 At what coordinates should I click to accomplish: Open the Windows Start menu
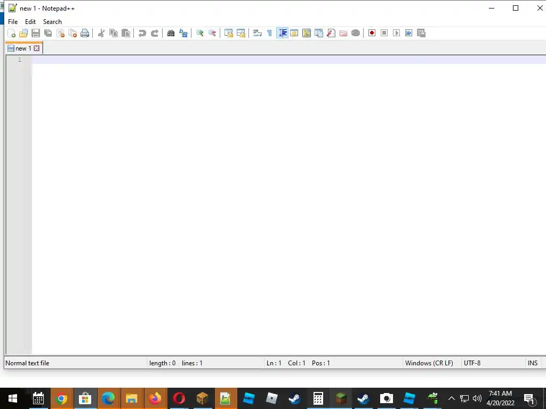(13, 398)
